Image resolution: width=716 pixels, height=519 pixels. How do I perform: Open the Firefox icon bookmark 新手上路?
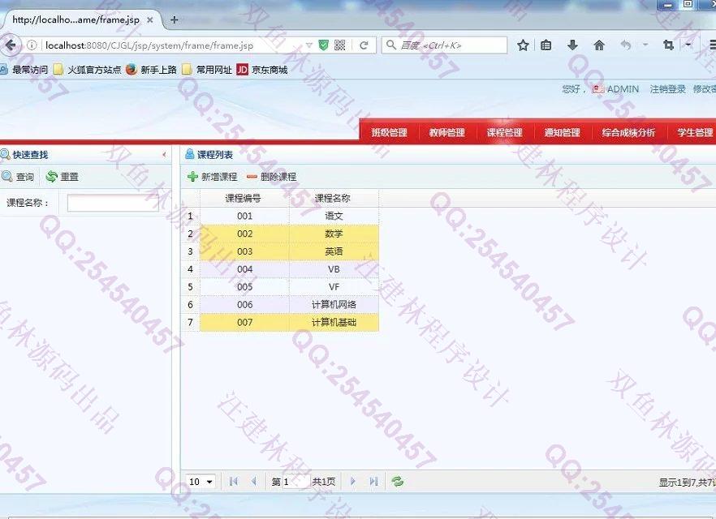click(152, 70)
